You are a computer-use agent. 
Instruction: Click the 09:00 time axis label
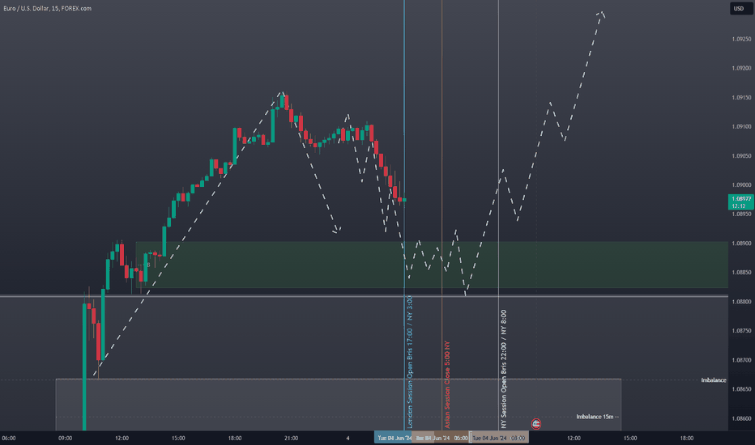[x=66, y=439]
